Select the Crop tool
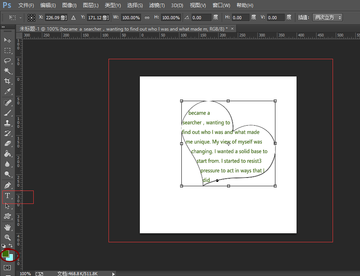Viewport: 360px width, 276px height. pyautogui.click(x=7, y=81)
